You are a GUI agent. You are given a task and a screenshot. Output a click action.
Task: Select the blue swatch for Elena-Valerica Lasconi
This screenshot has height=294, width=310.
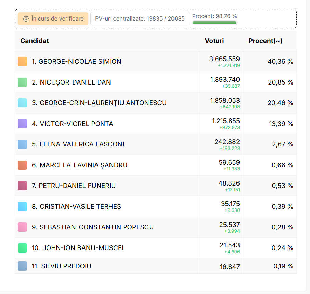tap(22, 144)
